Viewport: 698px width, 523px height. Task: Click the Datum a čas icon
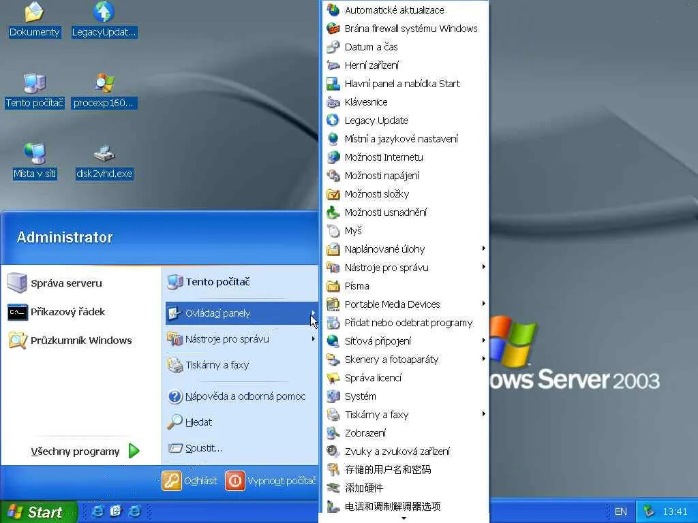tap(333, 47)
